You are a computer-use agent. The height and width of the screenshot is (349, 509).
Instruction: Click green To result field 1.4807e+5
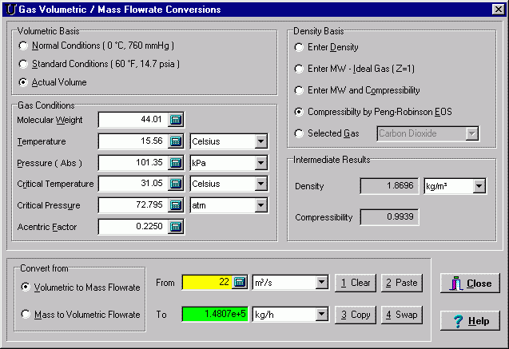[x=215, y=314]
